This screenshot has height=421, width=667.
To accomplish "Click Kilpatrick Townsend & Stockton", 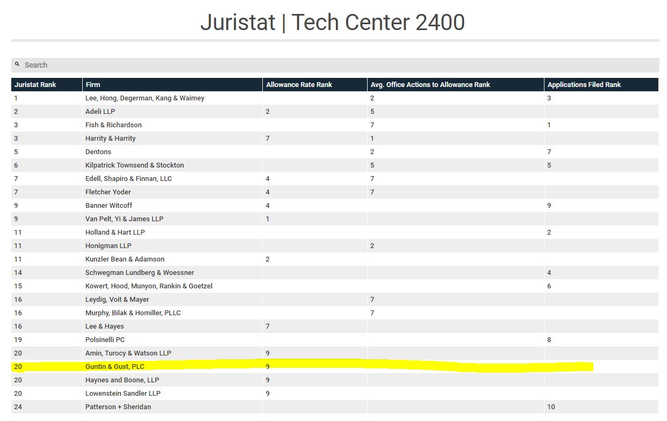I will pyautogui.click(x=134, y=165).
